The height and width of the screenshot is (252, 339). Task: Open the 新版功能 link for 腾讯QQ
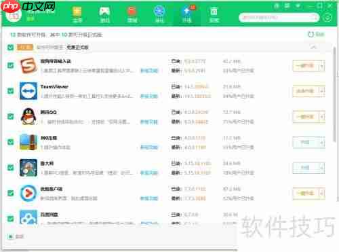coord(149,122)
